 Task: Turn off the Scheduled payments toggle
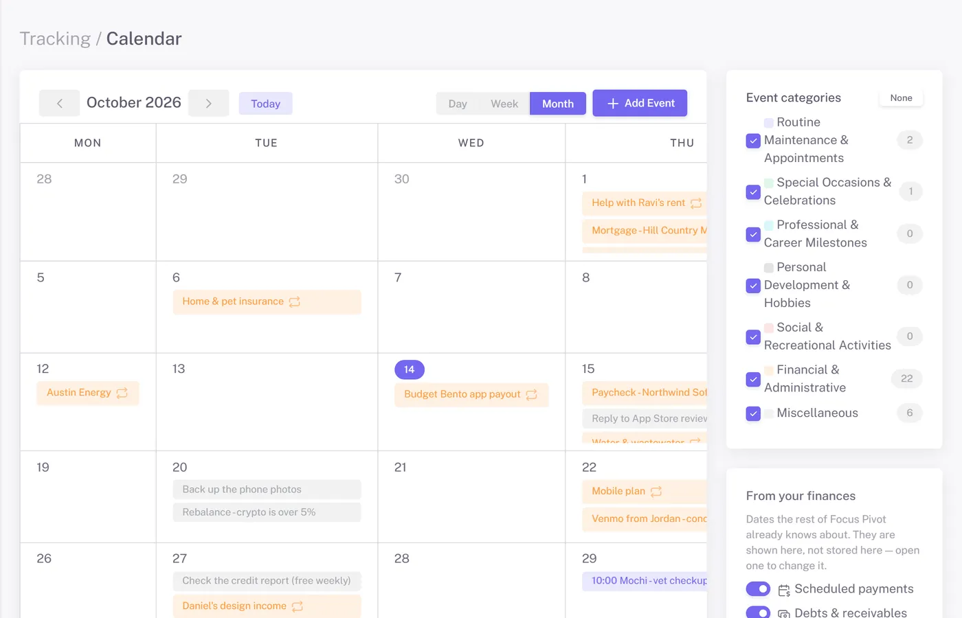(x=758, y=589)
